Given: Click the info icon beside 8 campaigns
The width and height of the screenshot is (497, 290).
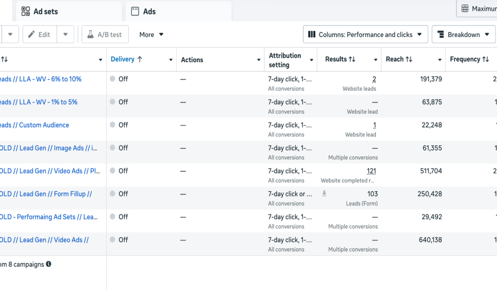Looking at the screenshot, I should click(x=48, y=264).
